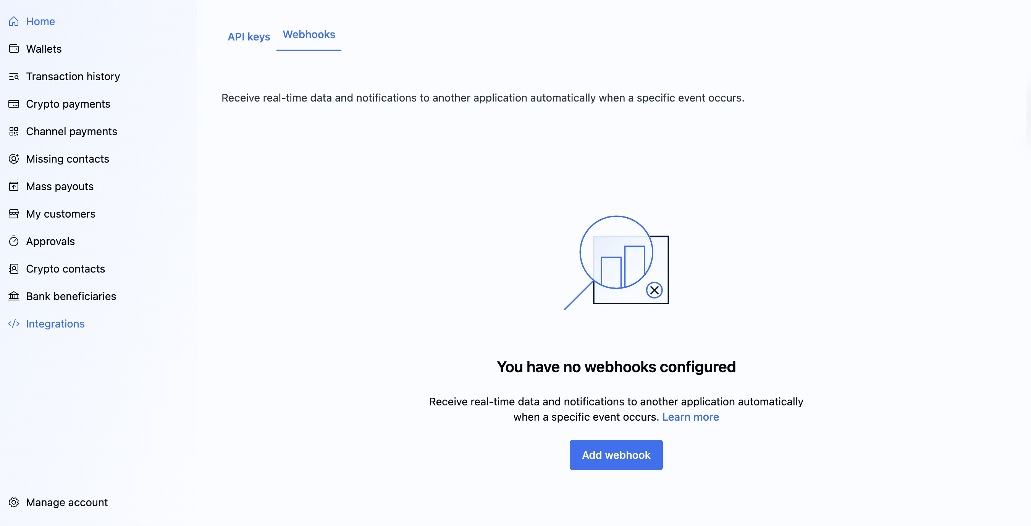Viewport: 1031px width, 526px height.
Task: Click the Transaction history search icon
Action: [14, 76]
